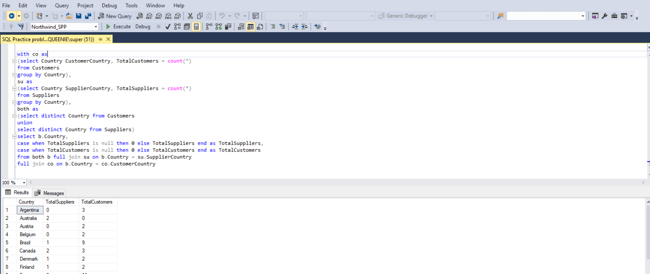Click the Execute button
This screenshot has width=650, height=274.
118,27
